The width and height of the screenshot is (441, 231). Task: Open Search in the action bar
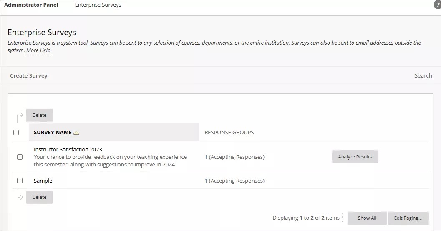(423, 76)
